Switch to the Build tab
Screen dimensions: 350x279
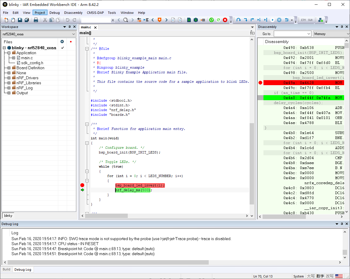tap(6, 269)
